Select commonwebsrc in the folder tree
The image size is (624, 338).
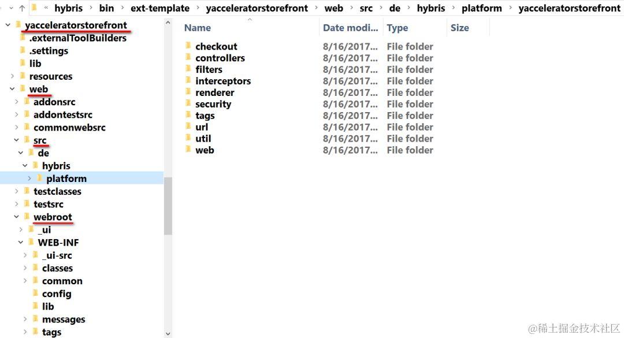tap(70, 127)
